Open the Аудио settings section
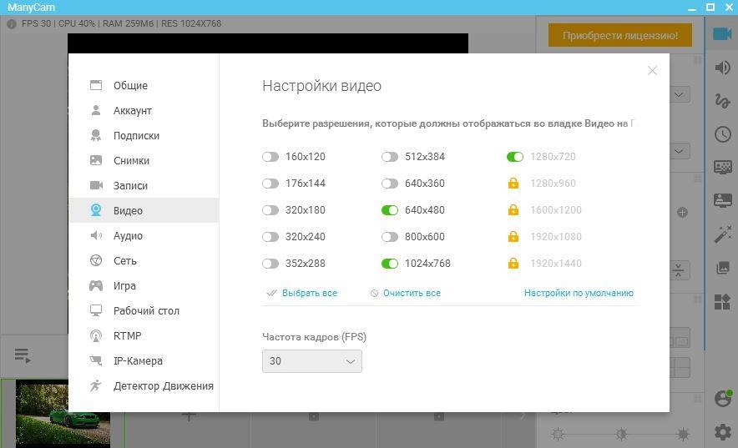This screenshot has width=738, height=448. (144, 235)
